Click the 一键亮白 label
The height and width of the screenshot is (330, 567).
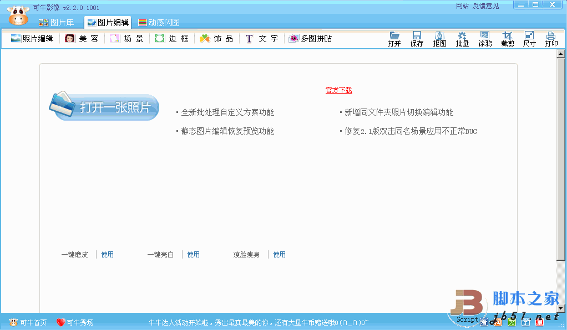[160, 255]
